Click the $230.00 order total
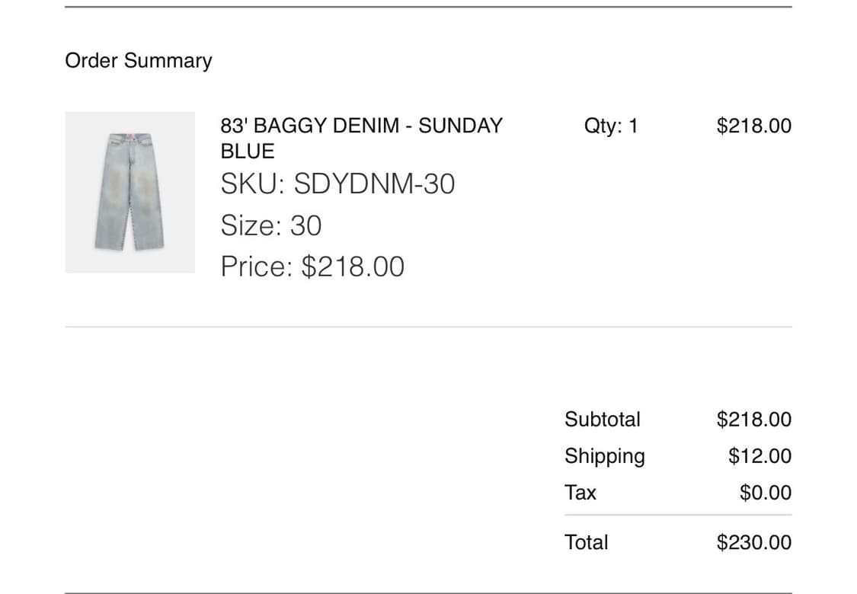Screen dimensions: 857x594 [x=753, y=542]
